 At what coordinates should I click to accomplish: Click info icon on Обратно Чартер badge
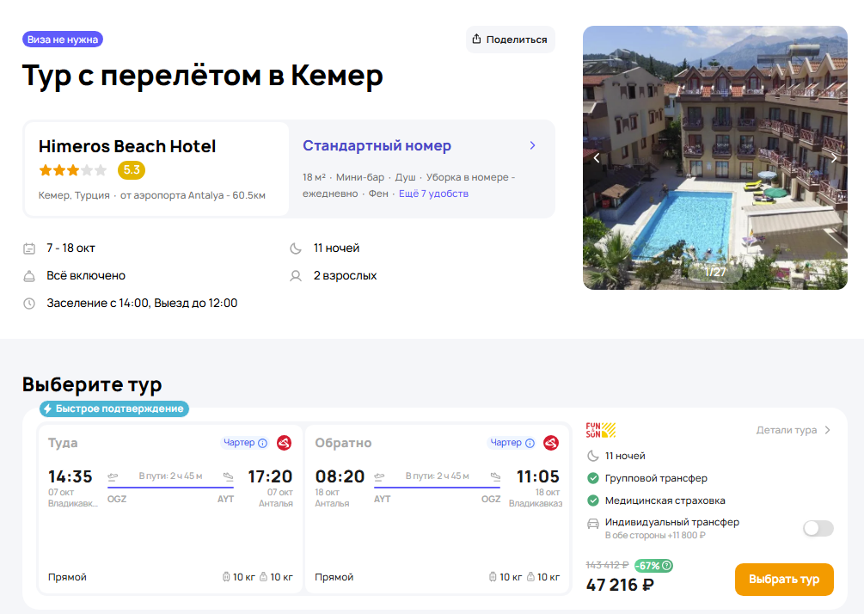tap(530, 443)
